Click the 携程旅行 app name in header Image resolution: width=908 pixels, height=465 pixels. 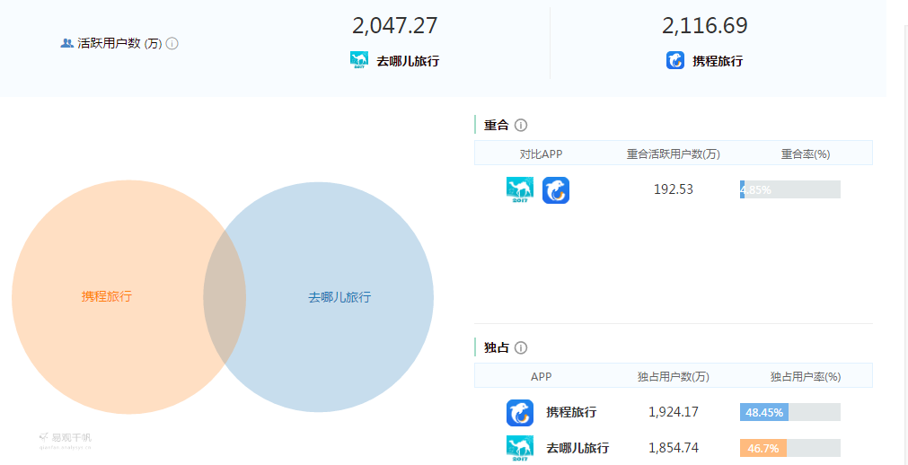click(718, 61)
